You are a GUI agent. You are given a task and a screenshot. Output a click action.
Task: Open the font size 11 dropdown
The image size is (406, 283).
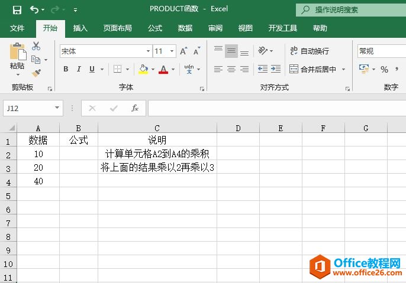point(172,51)
